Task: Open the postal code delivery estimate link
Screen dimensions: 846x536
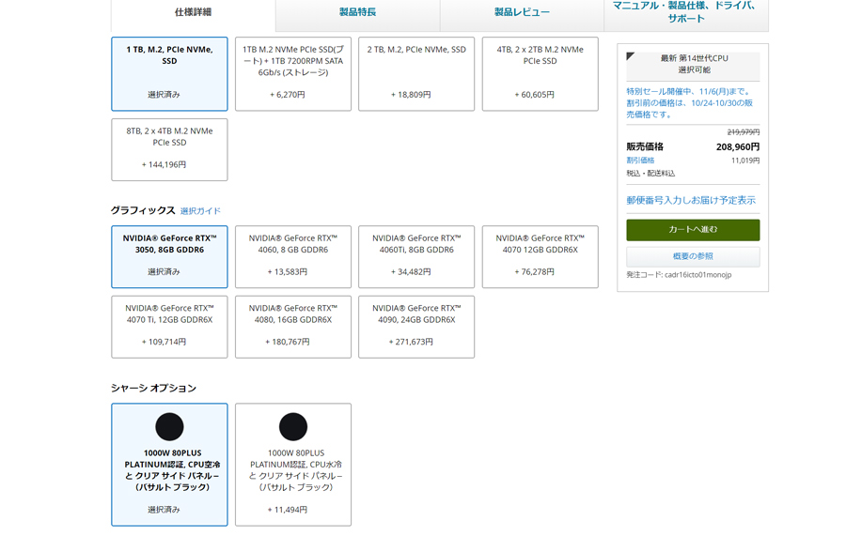Action: click(691, 200)
